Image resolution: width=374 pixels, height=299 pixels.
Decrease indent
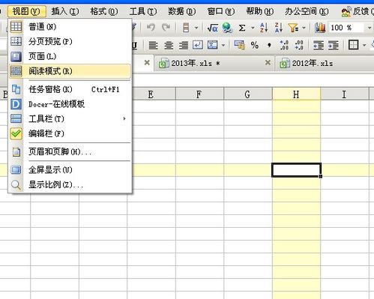point(319,46)
